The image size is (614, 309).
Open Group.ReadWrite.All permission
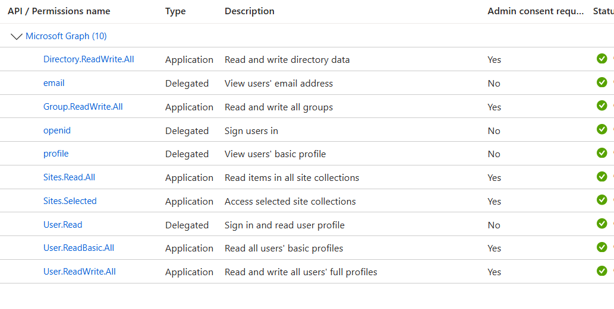83,107
